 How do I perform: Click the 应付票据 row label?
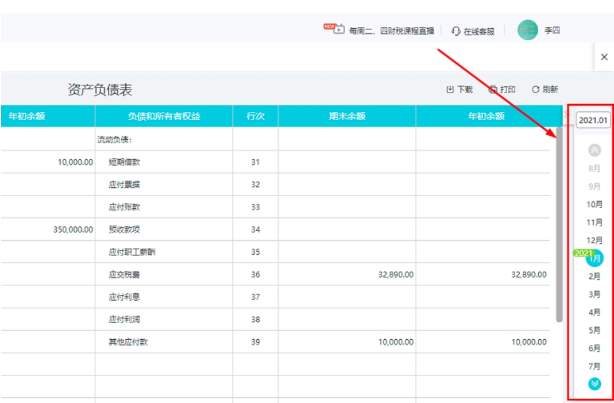pos(124,184)
